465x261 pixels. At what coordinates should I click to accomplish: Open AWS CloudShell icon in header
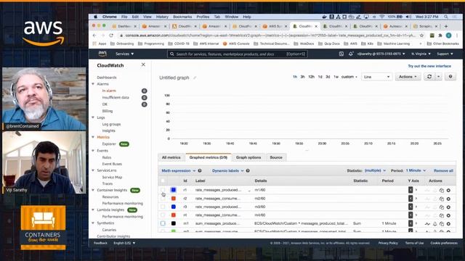click(x=341, y=54)
